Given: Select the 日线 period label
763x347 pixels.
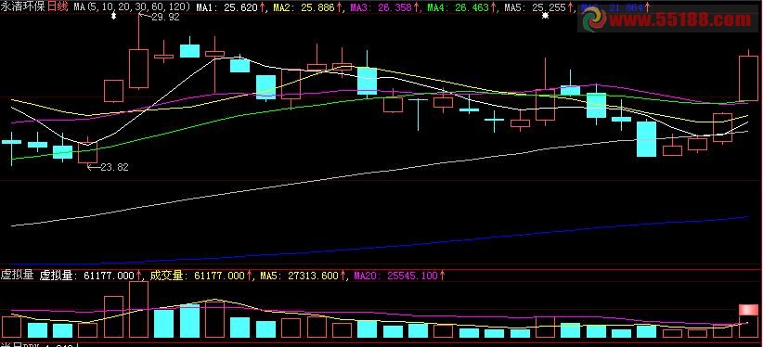Looking at the screenshot, I should pyautogui.click(x=58, y=6).
